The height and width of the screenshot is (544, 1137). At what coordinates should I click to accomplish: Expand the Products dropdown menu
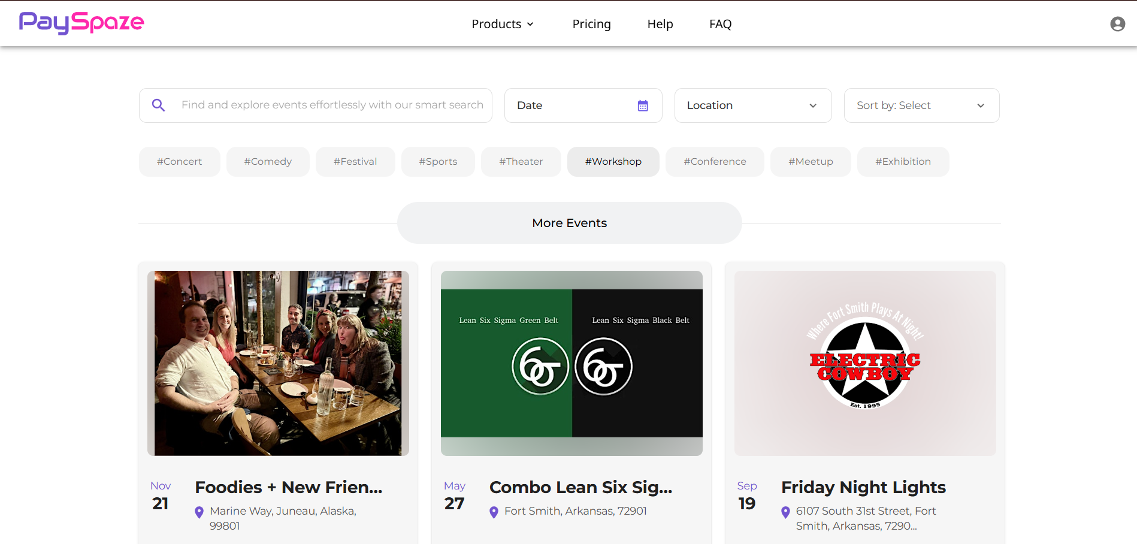[x=502, y=24]
